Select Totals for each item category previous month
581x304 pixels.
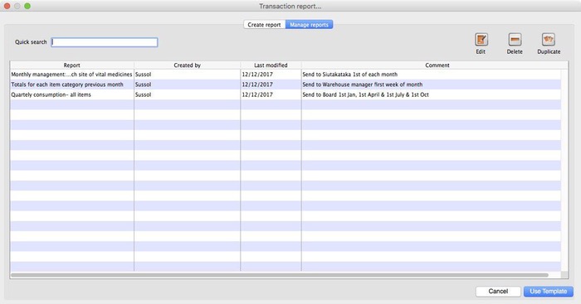pos(67,84)
